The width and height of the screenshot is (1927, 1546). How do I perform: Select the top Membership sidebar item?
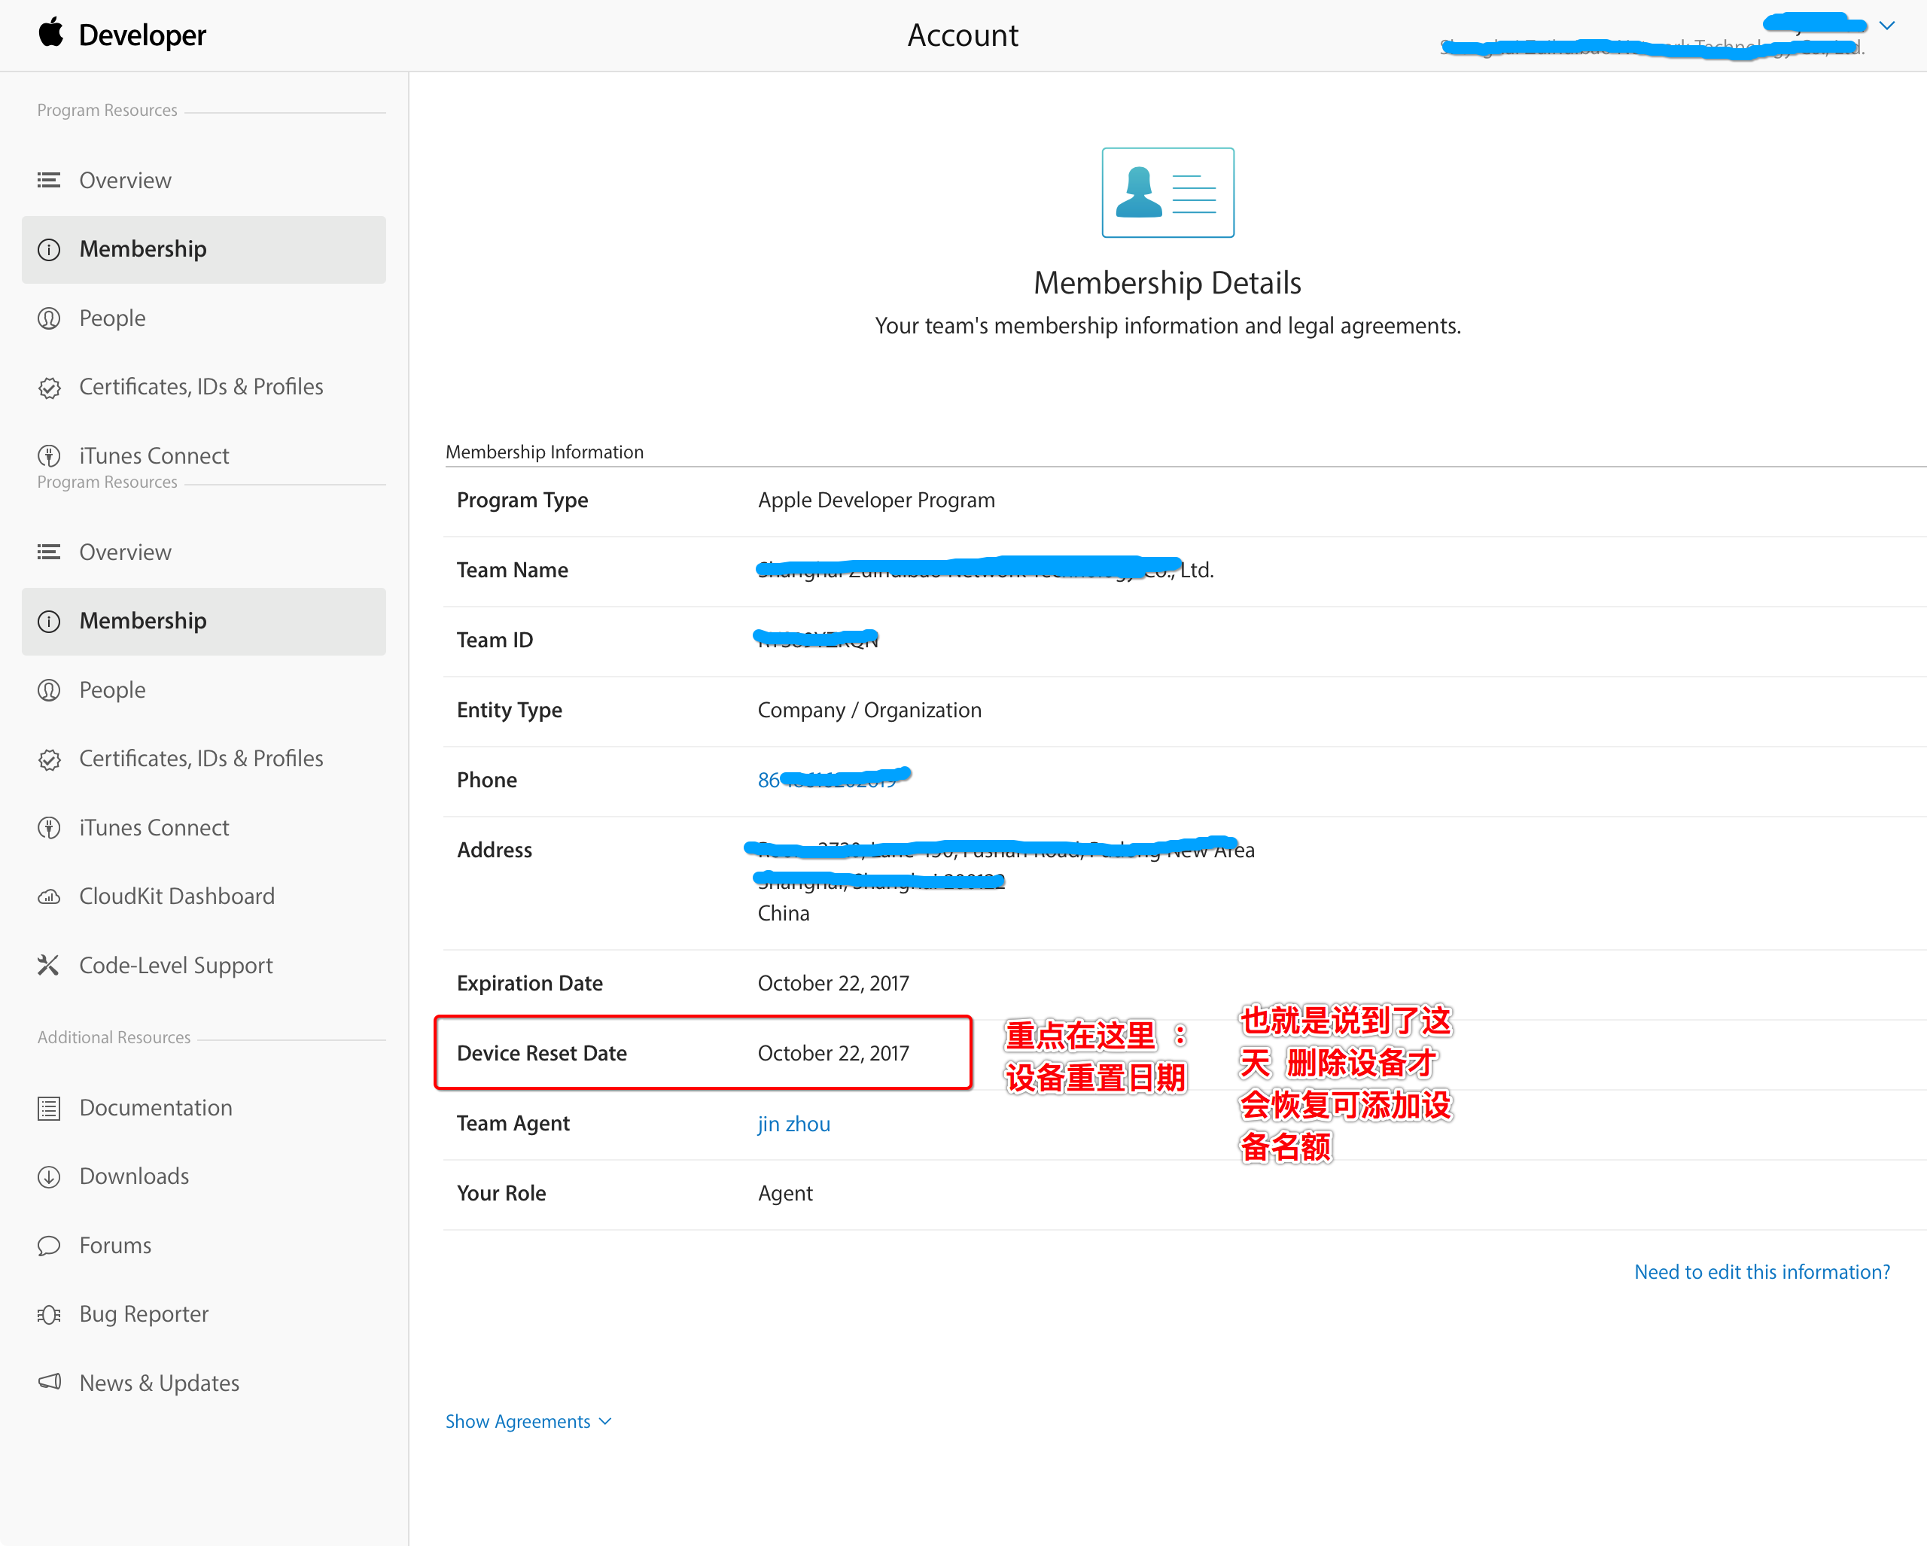click(x=143, y=249)
